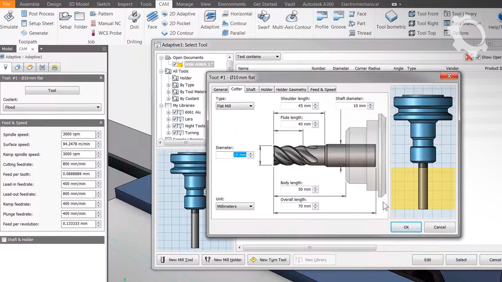
Task: Open the Unit dropdown showing Millimeters
Action: 235,206
